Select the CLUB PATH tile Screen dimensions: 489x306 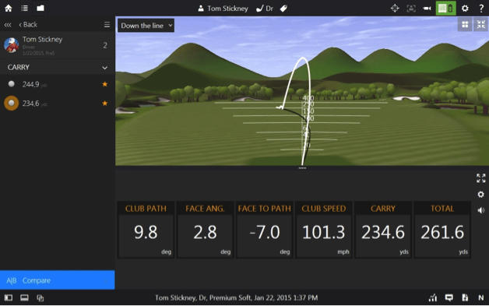[146, 230]
